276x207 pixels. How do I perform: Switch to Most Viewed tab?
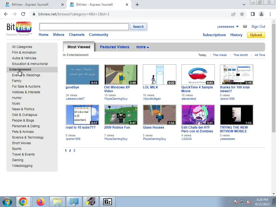pyautogui.click(x=79, y=47)
